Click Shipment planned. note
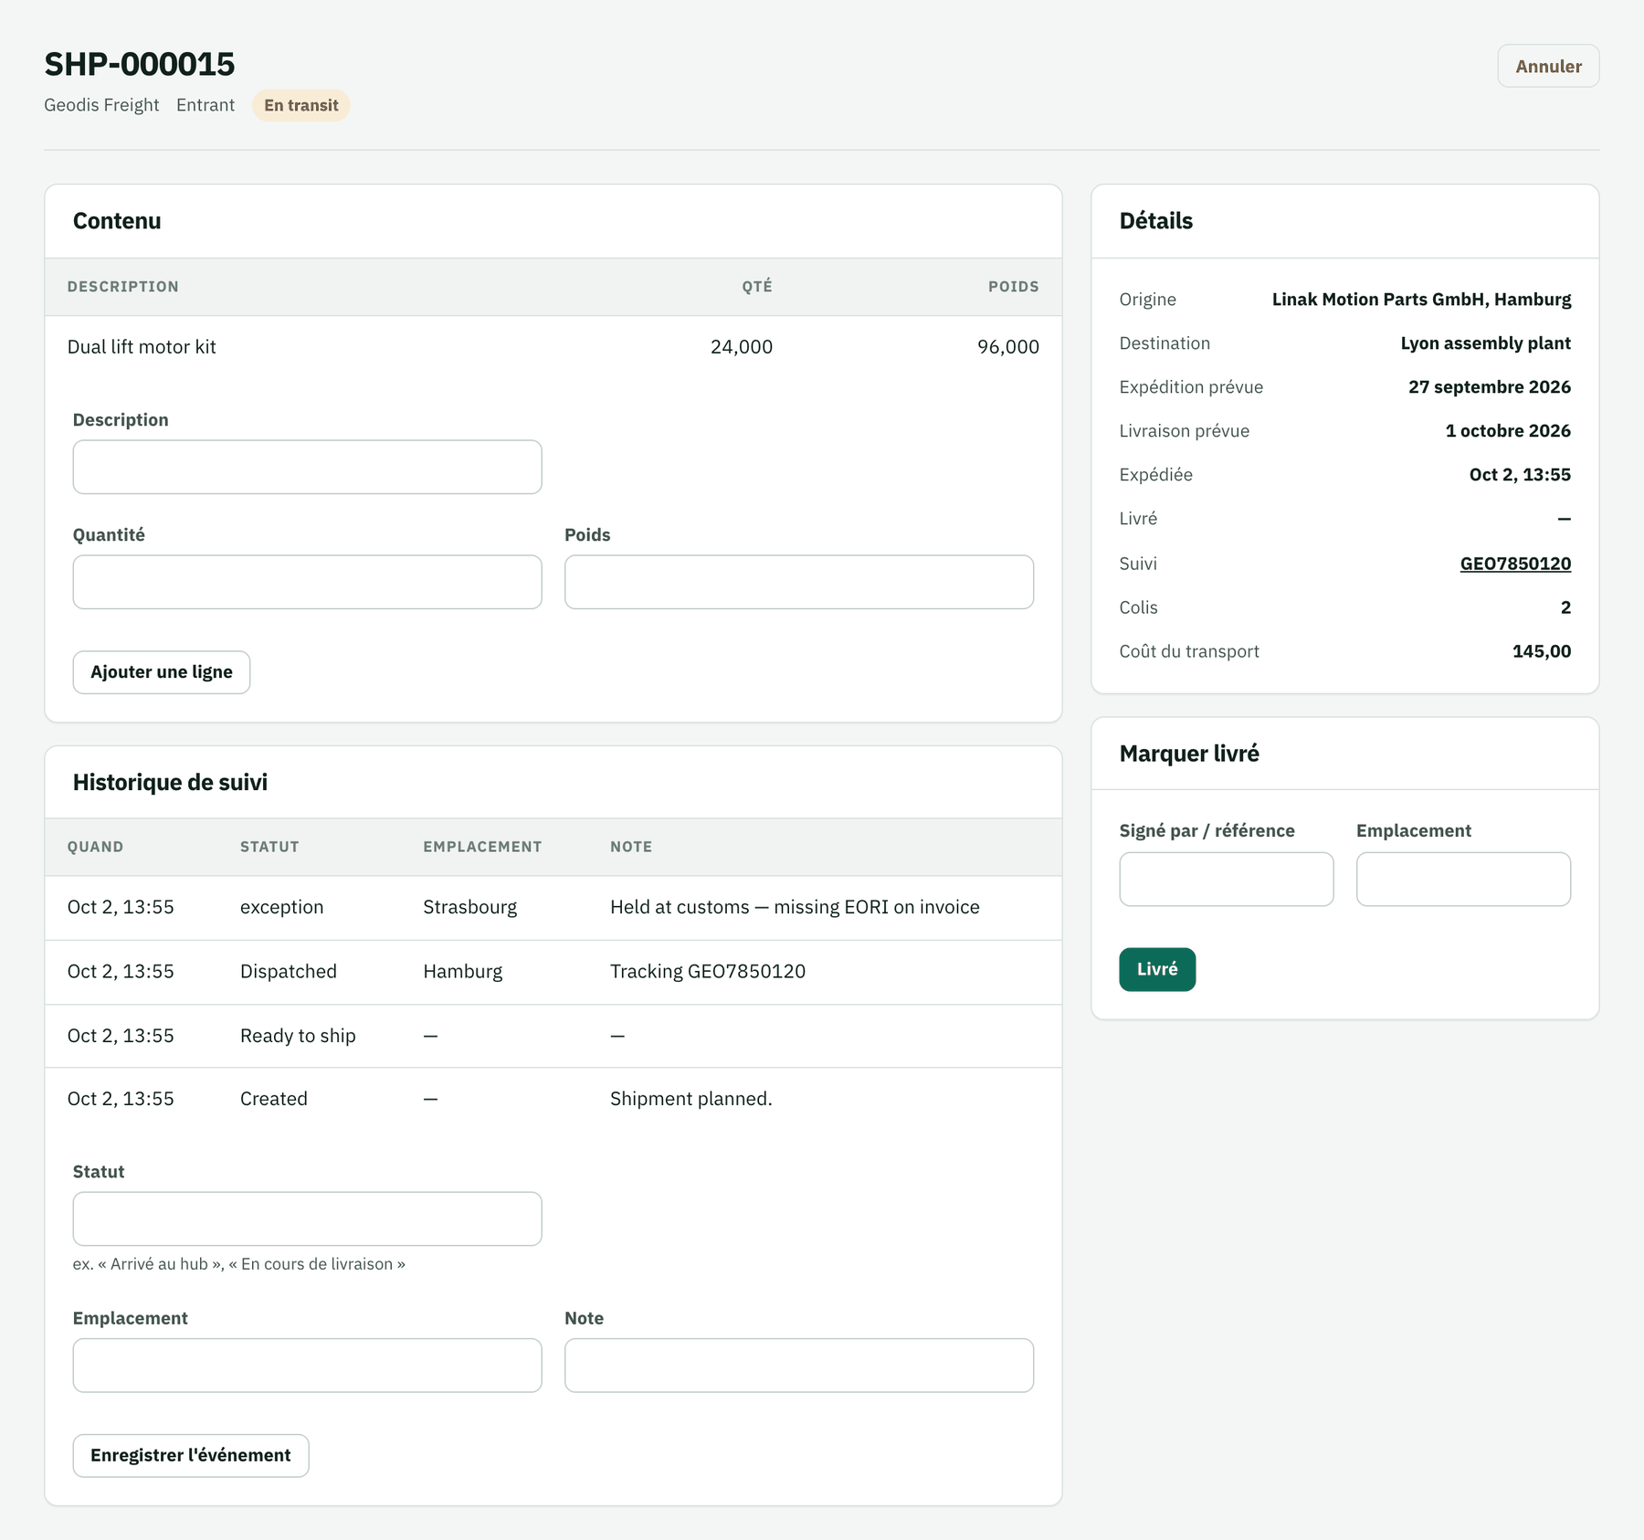Screen dimensions: 1644x1540 click(691, 1099)
